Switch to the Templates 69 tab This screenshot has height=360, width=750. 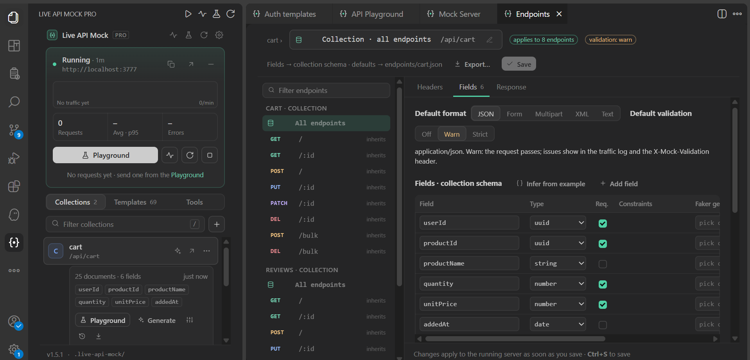pyautogui.click(x=135, y=202)
